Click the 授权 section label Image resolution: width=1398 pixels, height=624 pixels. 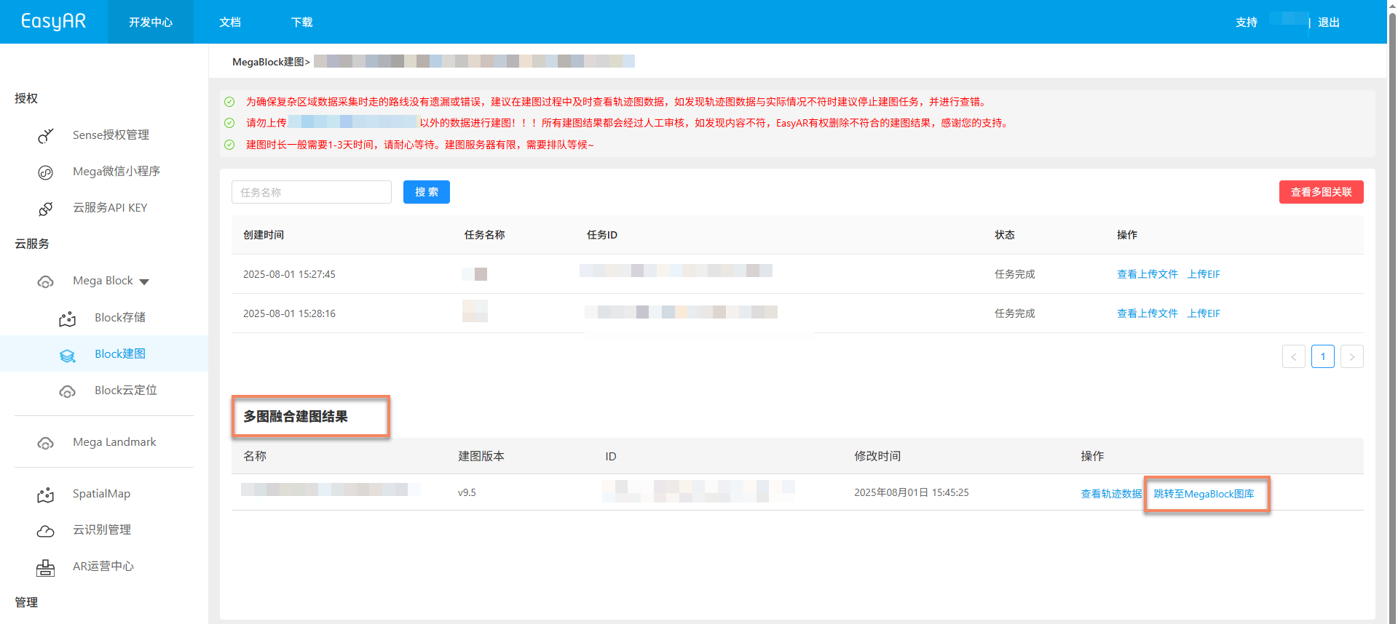(x=26, y=98)
